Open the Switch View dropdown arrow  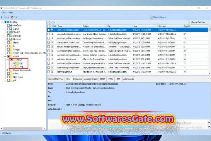166,17
